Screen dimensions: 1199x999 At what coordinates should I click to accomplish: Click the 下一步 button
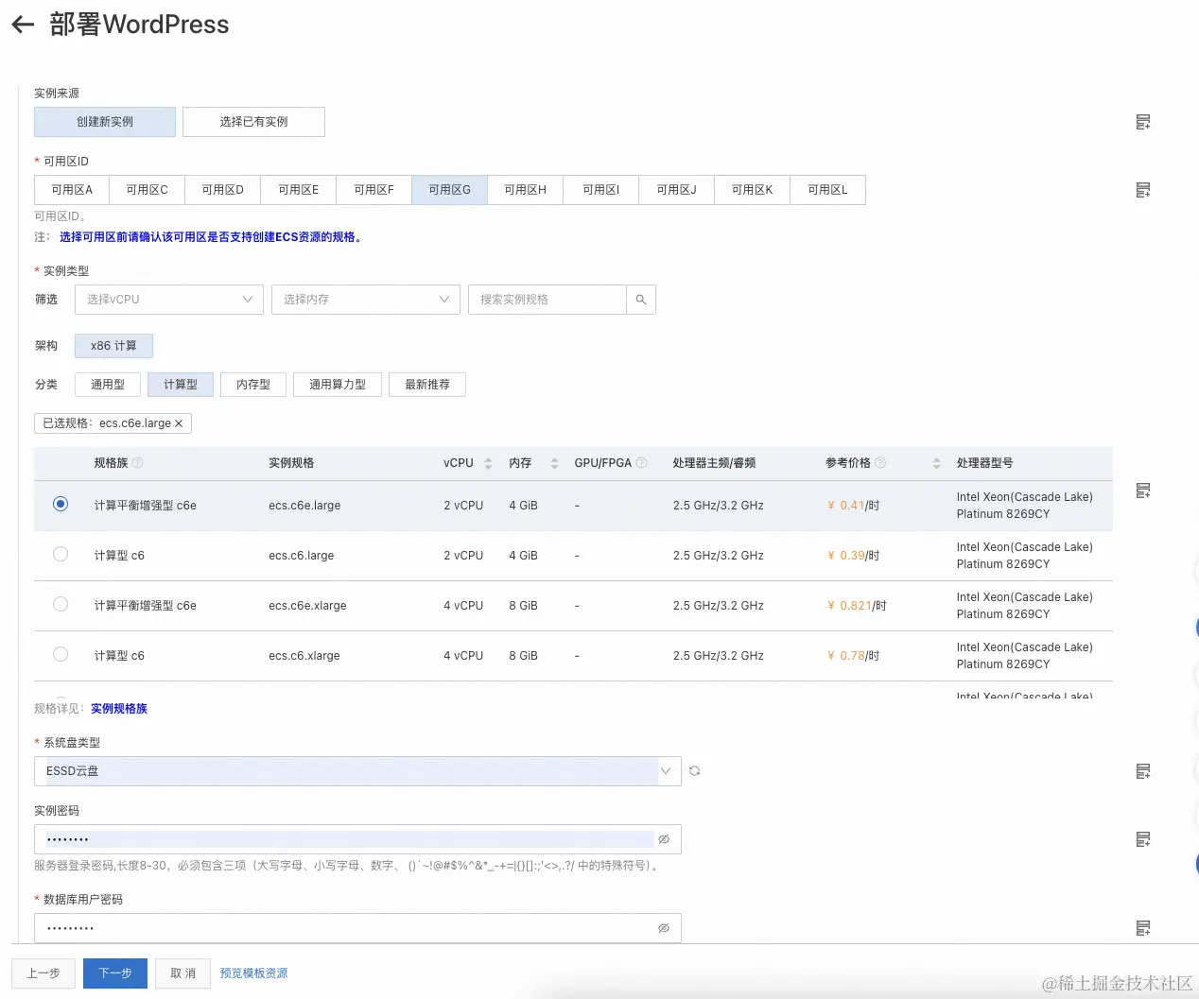[115, 973]
